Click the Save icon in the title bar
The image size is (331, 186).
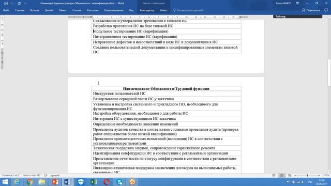click(6, 4)
